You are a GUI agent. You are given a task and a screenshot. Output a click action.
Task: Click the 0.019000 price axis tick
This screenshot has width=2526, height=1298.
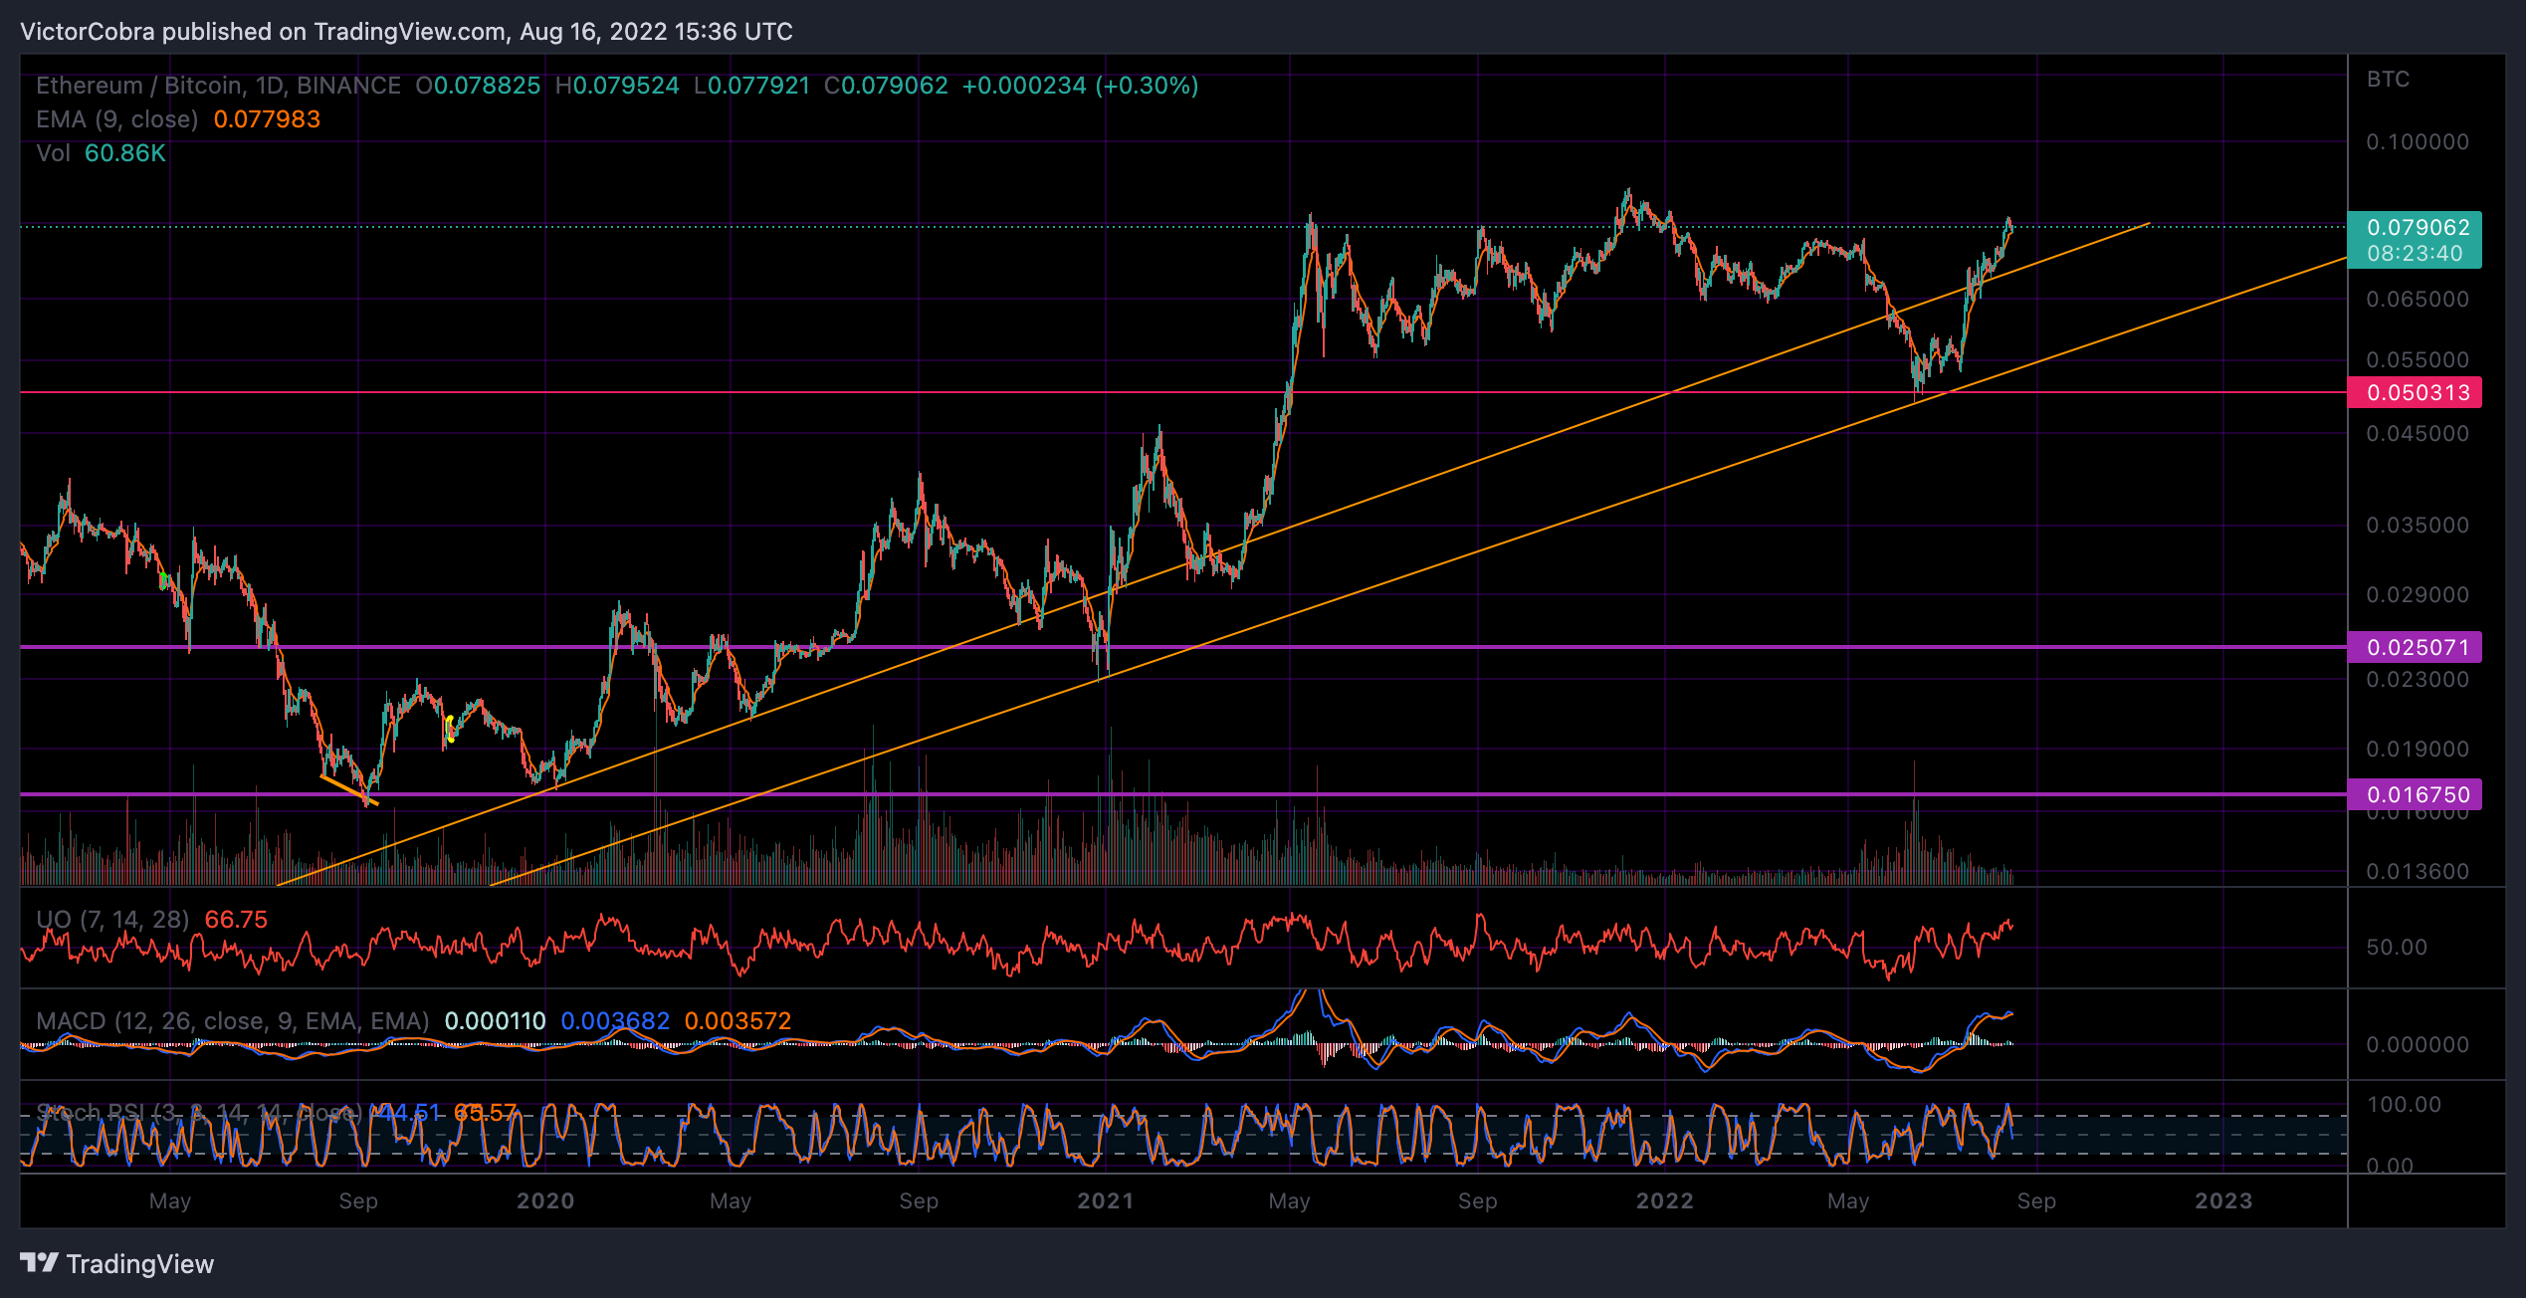point(2418,750)
